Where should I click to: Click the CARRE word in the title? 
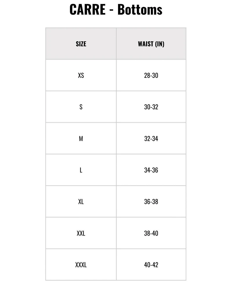click(88, 10)
